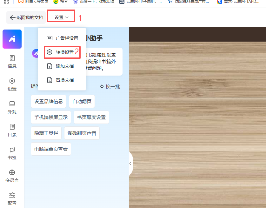266x208 pixels.
Task: Click 返回我的文档 back button
Action: click(26, 17)
